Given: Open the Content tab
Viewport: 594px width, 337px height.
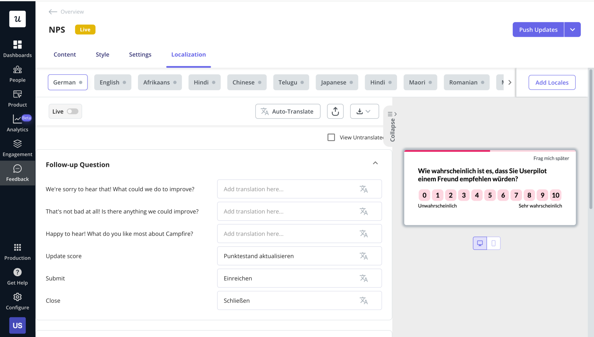Looking at the screenshot, I should (65, 54).
